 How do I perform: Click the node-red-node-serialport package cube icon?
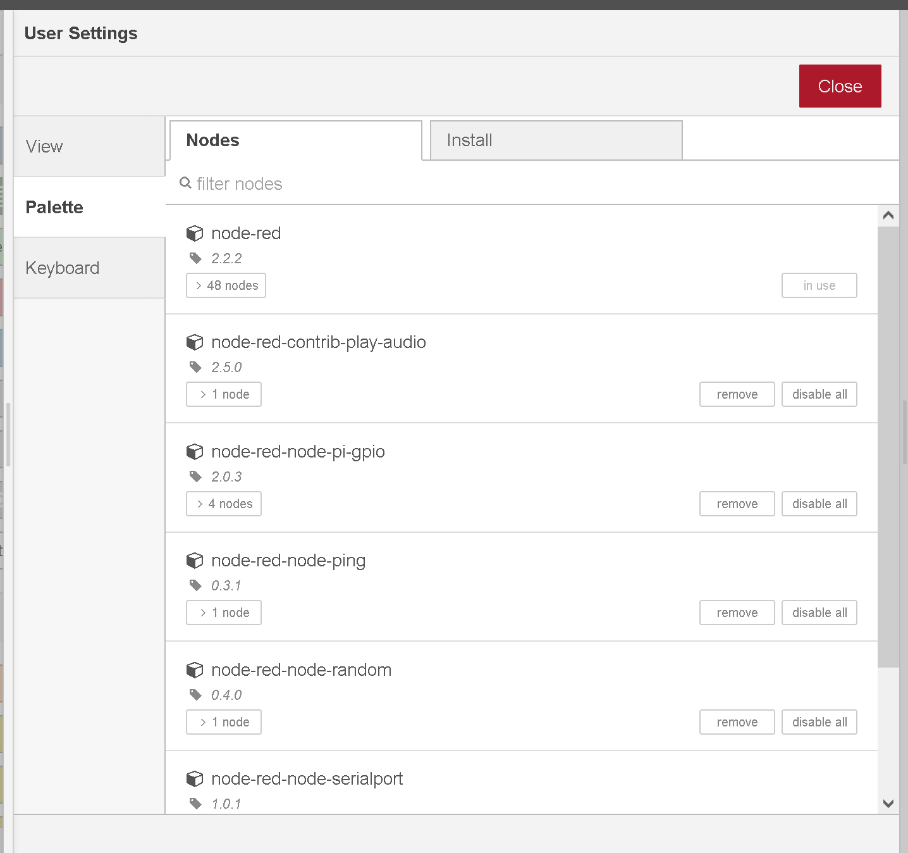tap(195, 779)
